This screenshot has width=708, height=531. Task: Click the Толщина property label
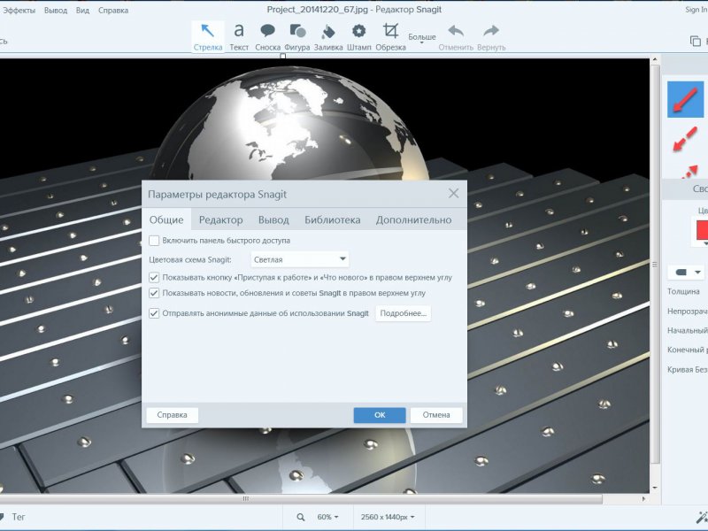[x=683, y=292]
